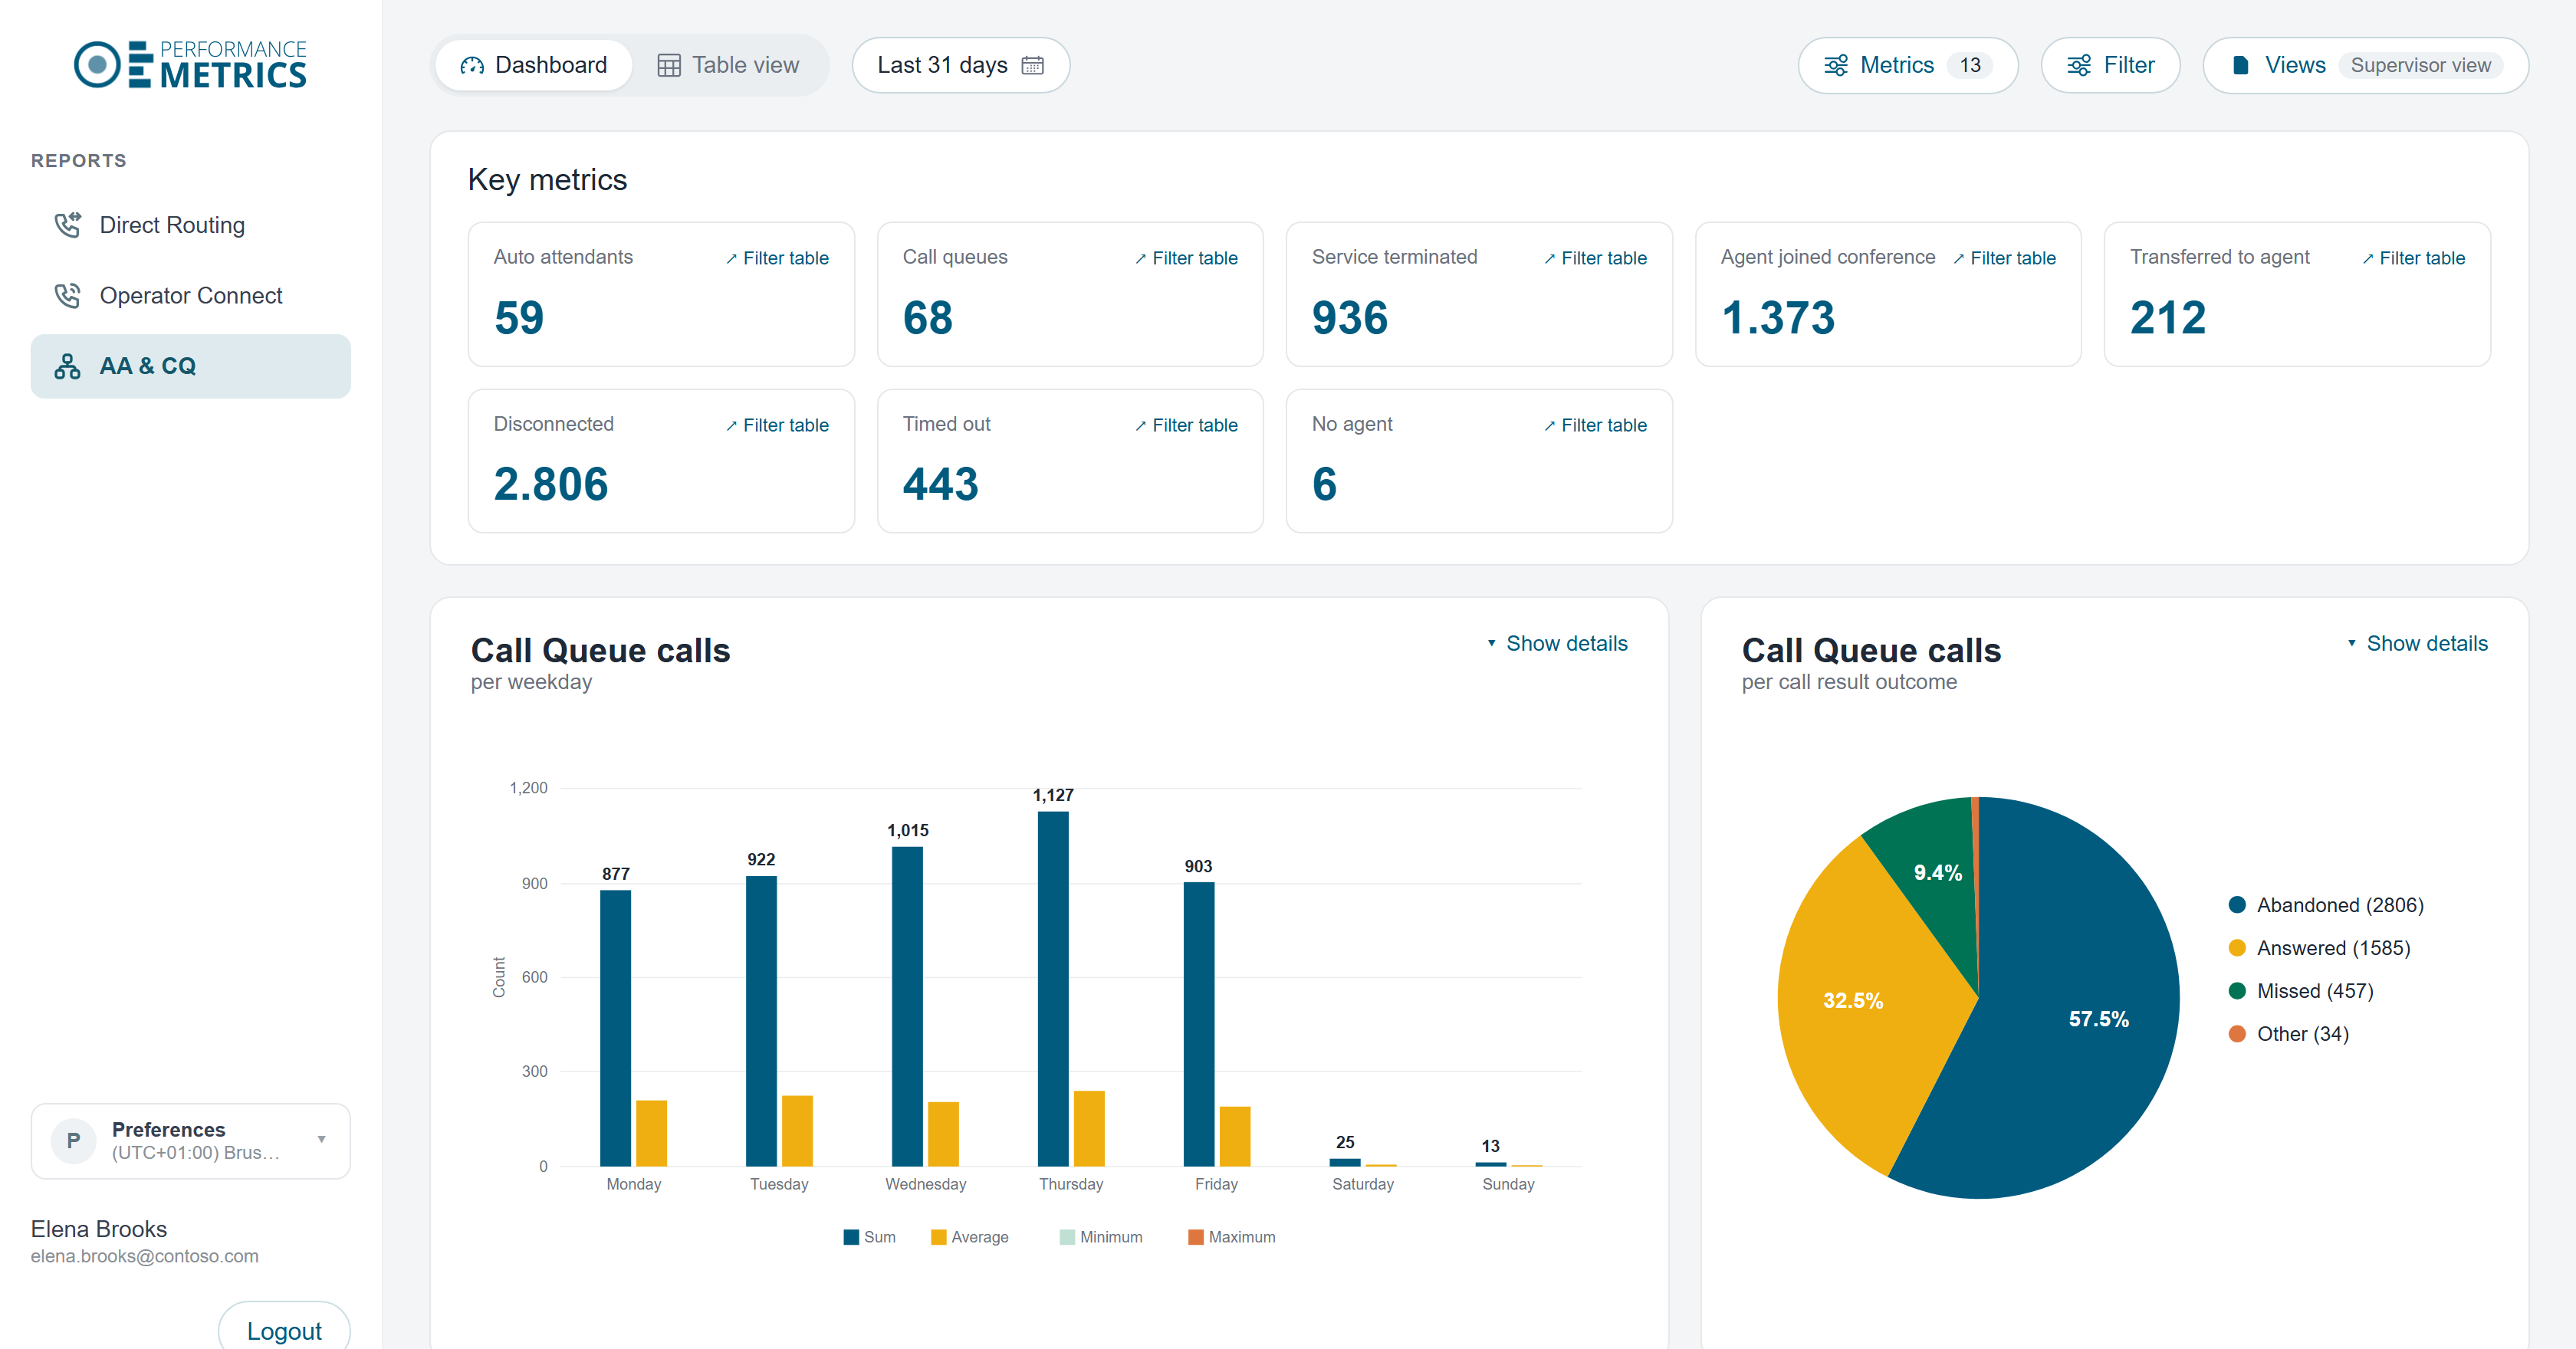Click the calendar icon in date range
Screen dimensions: 2576x1349
coord(1032,66)
